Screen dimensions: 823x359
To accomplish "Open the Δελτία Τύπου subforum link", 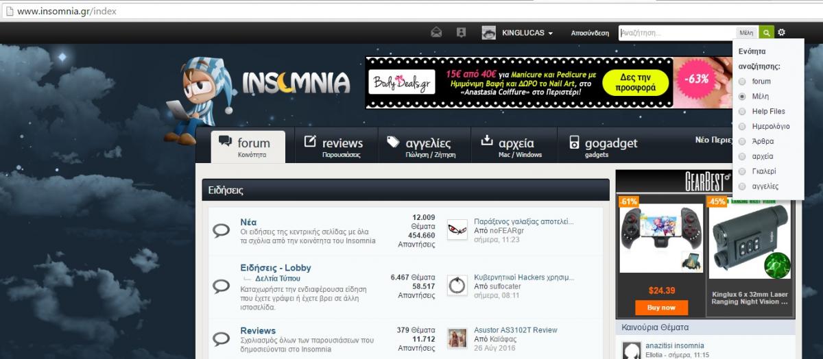I will (x=277, y=279).
